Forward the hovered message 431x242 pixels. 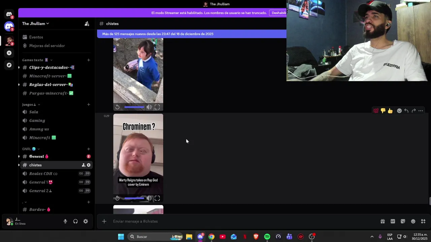click(413, 111)
